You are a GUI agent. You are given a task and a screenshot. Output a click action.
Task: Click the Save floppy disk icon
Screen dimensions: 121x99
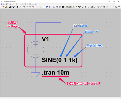point(10,7)
